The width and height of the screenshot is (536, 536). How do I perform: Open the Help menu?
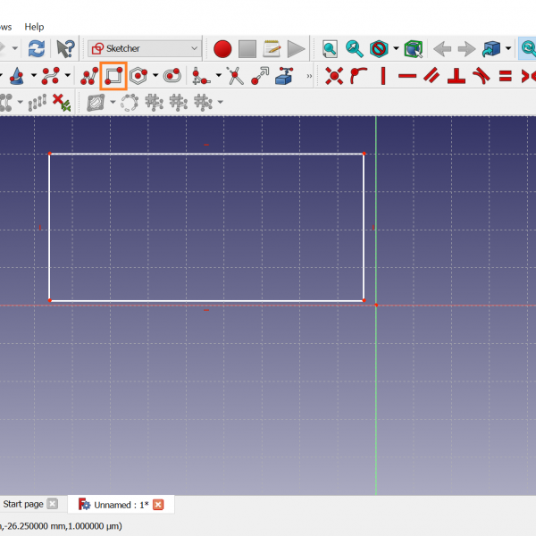34,27
